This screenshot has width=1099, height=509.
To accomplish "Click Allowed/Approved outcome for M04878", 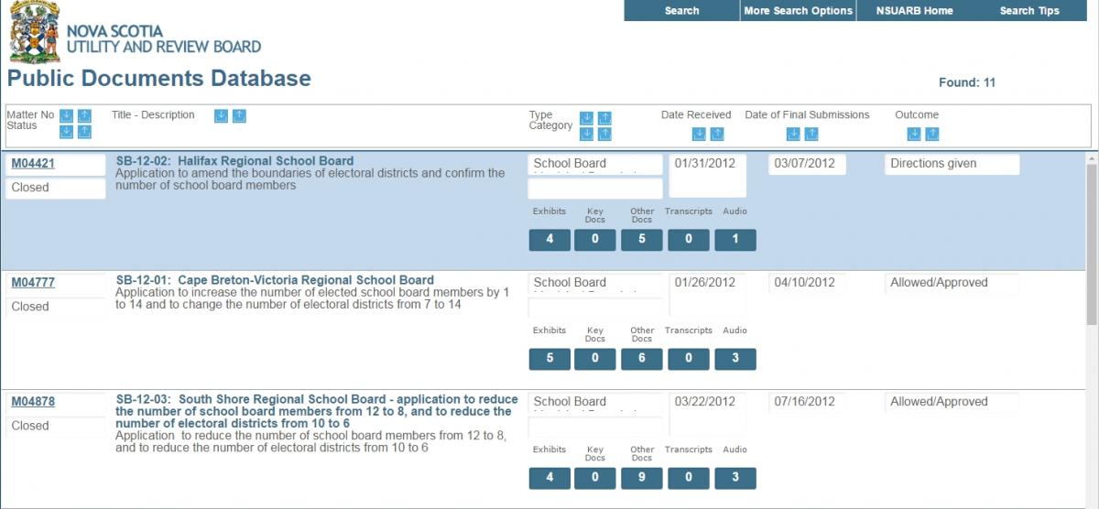I will (x=952, y=402).
